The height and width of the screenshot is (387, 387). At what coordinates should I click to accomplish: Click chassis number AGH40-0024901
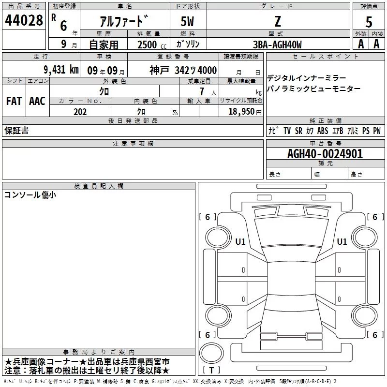click(x=325, y=154)
